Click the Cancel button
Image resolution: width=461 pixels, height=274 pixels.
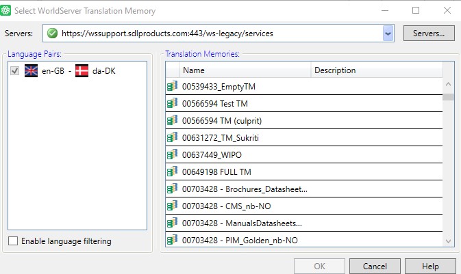pyautogui.click(x=375, y=266)
